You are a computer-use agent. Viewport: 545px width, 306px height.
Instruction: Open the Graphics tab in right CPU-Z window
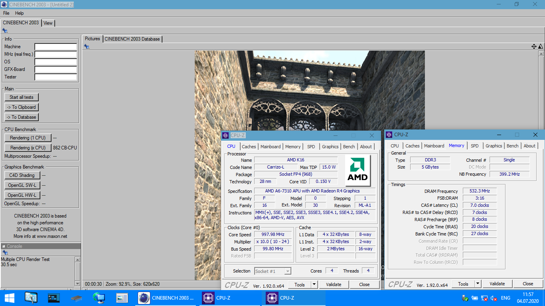(x=494, y=146)
